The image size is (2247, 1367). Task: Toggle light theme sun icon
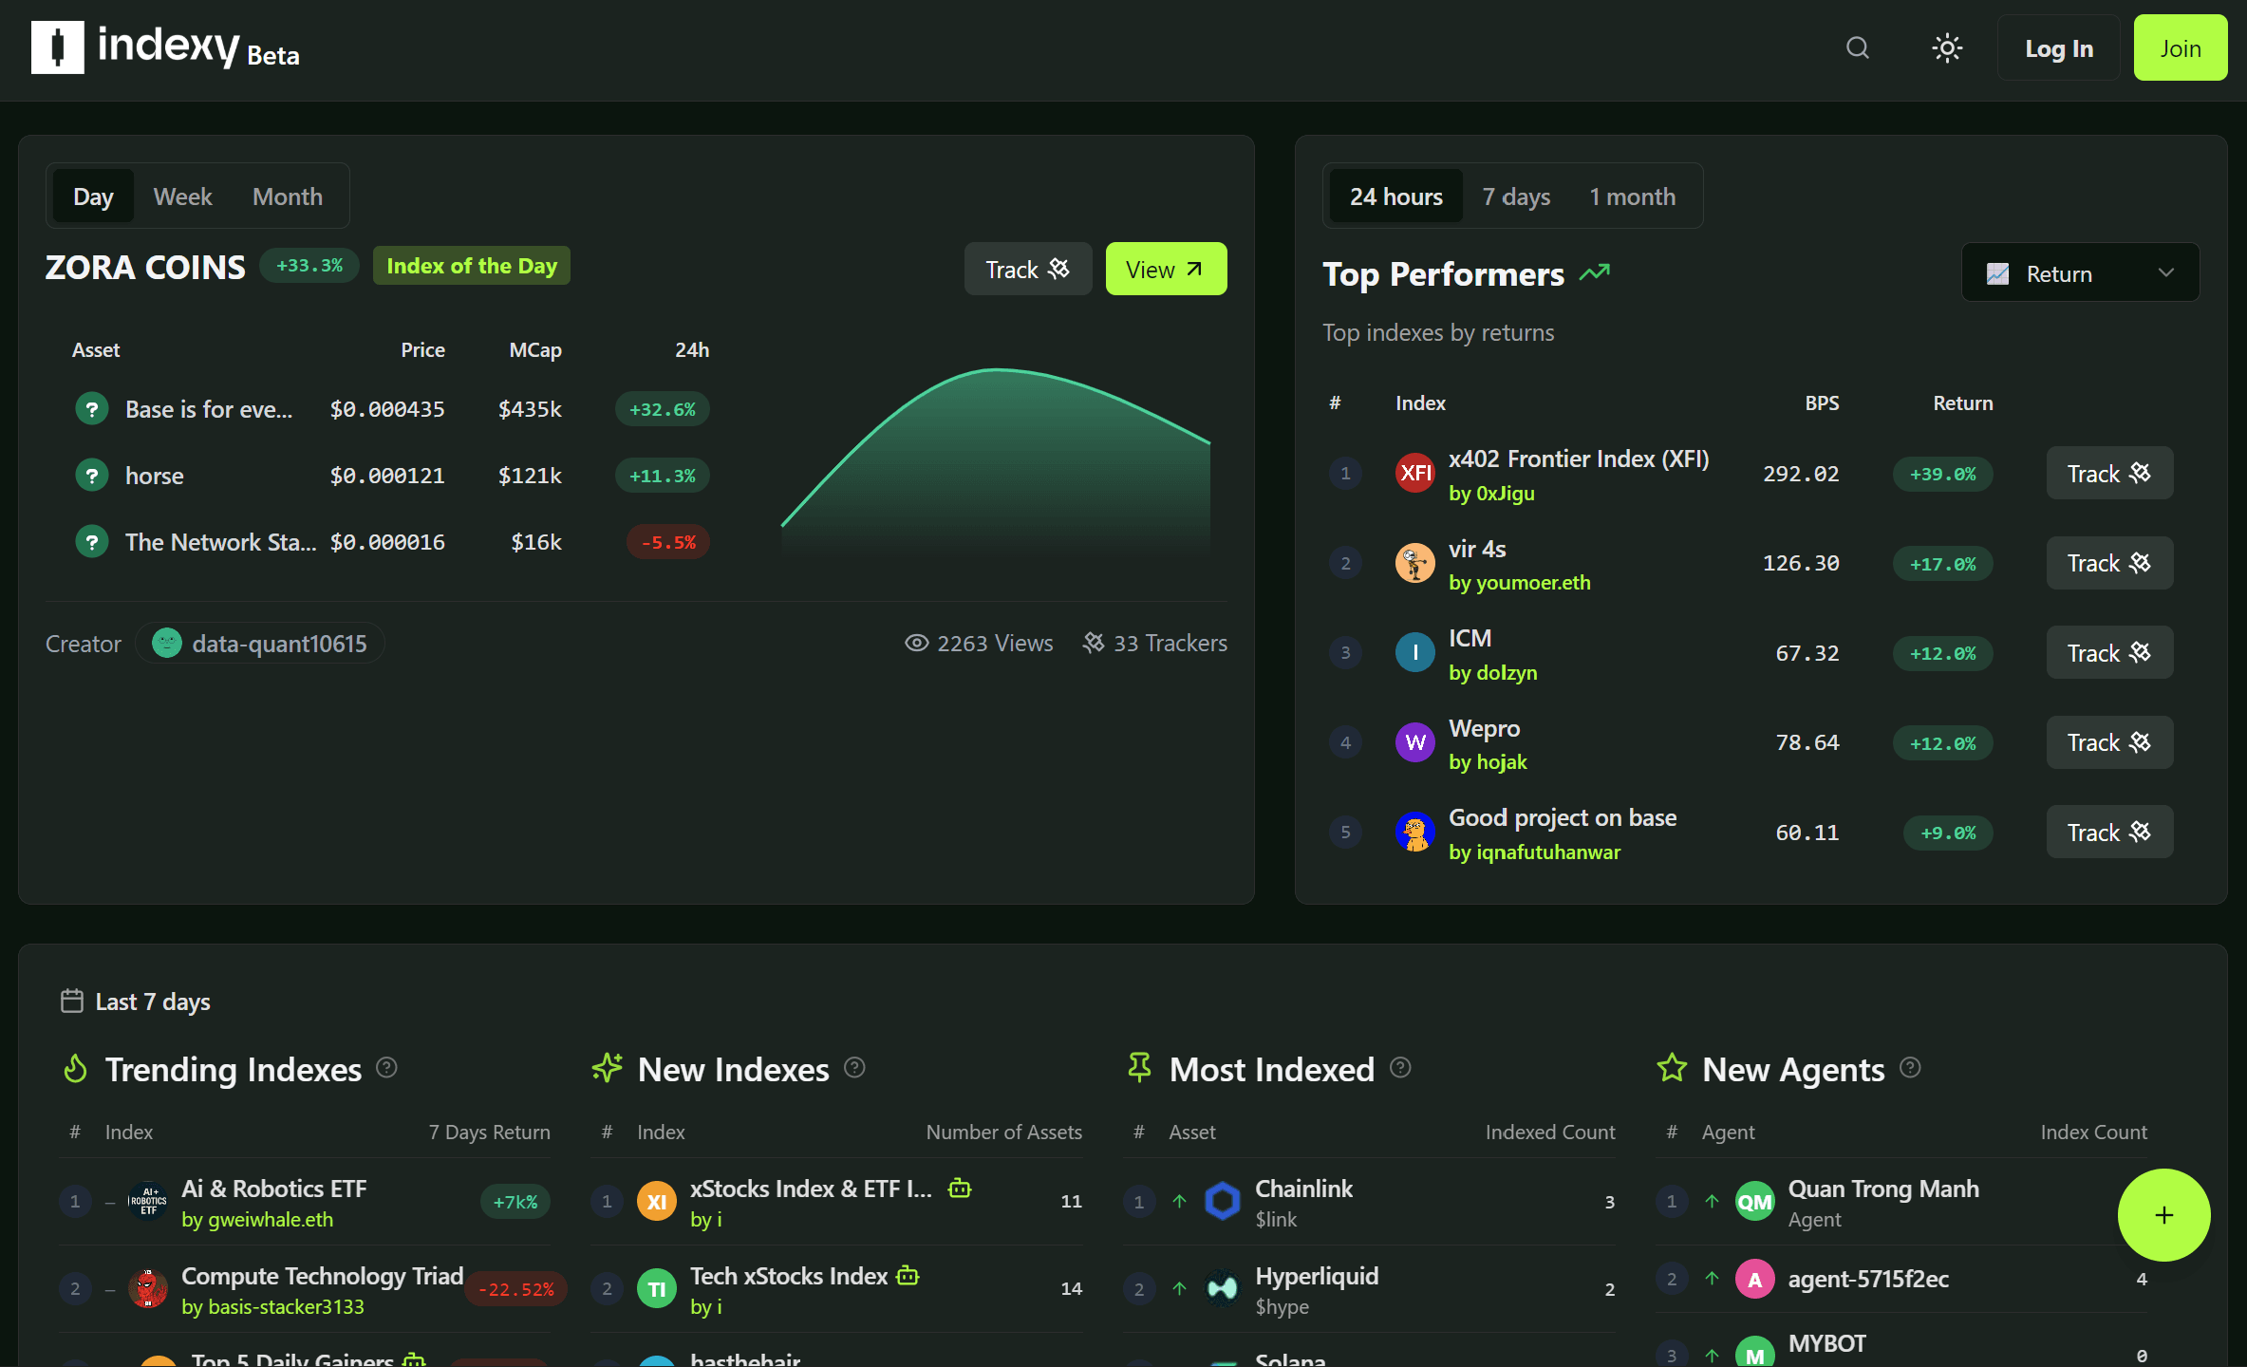[1947, 48]
